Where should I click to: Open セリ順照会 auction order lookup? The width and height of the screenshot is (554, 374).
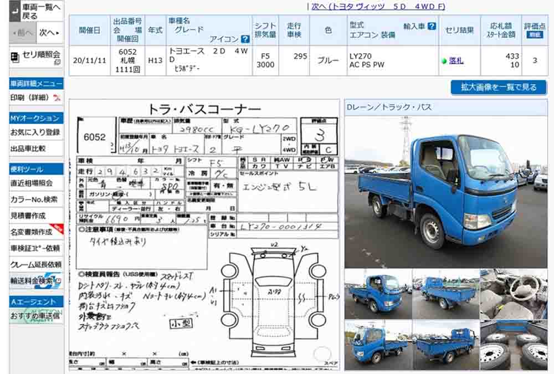[36, 57]
